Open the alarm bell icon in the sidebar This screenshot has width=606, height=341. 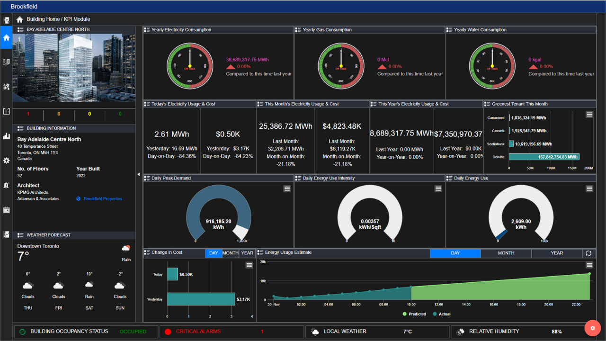coord(6,185)
